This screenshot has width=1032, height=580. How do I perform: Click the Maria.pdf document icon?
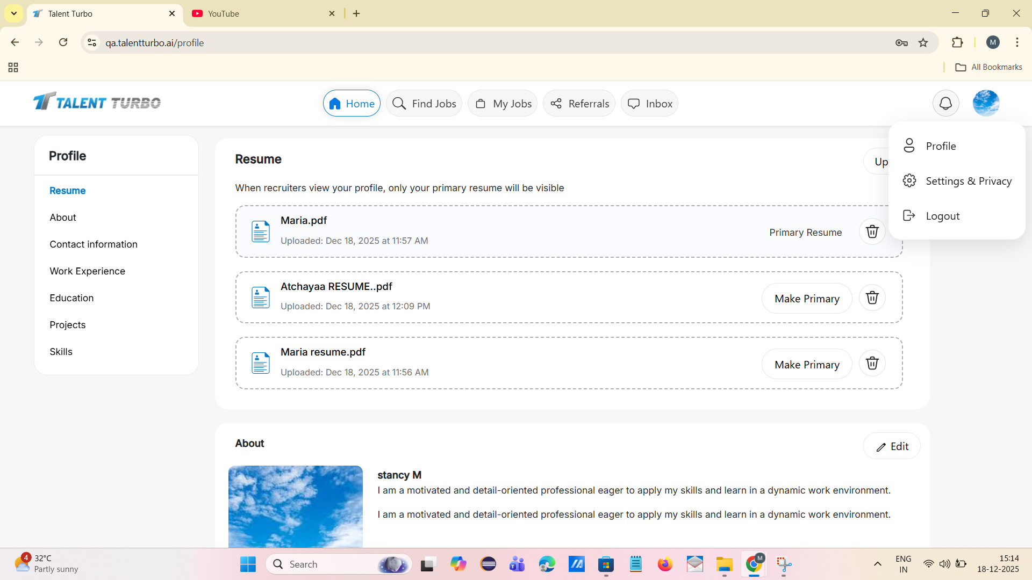click(x=261, y=231)
